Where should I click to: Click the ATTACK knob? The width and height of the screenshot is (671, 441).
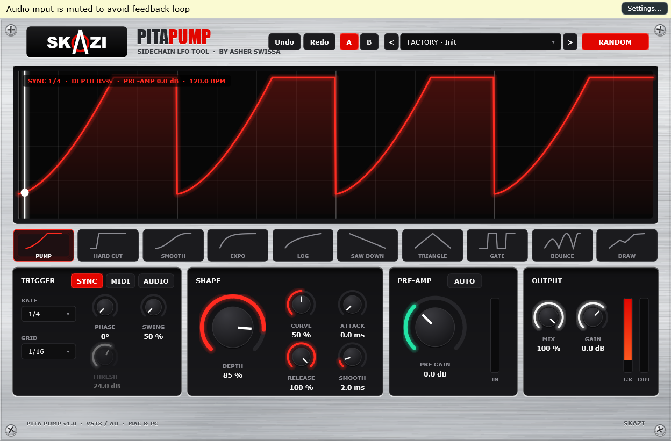pos(352,305)
